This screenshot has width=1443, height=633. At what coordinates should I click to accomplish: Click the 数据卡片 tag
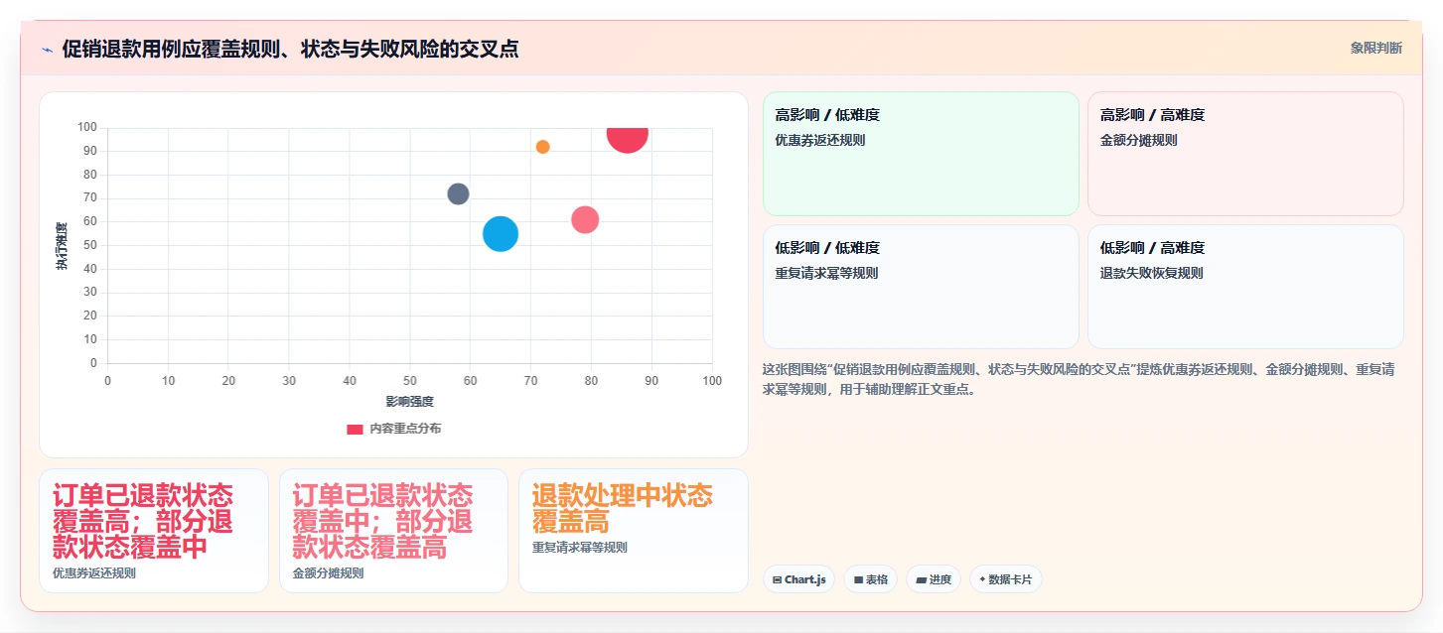coord(1006,579)
